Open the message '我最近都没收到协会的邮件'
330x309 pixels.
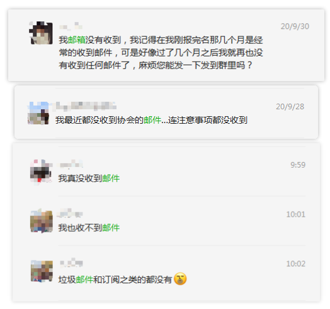click(x=166, y=112)
